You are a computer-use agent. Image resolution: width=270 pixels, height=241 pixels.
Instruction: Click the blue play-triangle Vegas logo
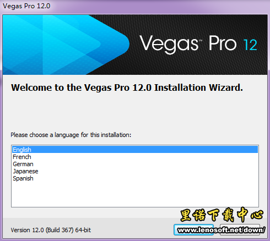66,45
